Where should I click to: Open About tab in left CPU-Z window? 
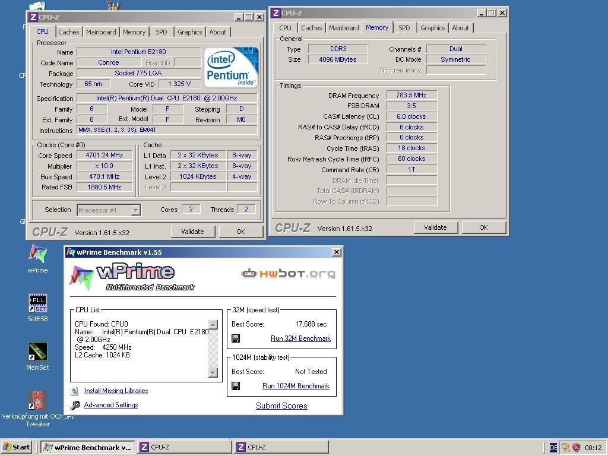(217, 32)
